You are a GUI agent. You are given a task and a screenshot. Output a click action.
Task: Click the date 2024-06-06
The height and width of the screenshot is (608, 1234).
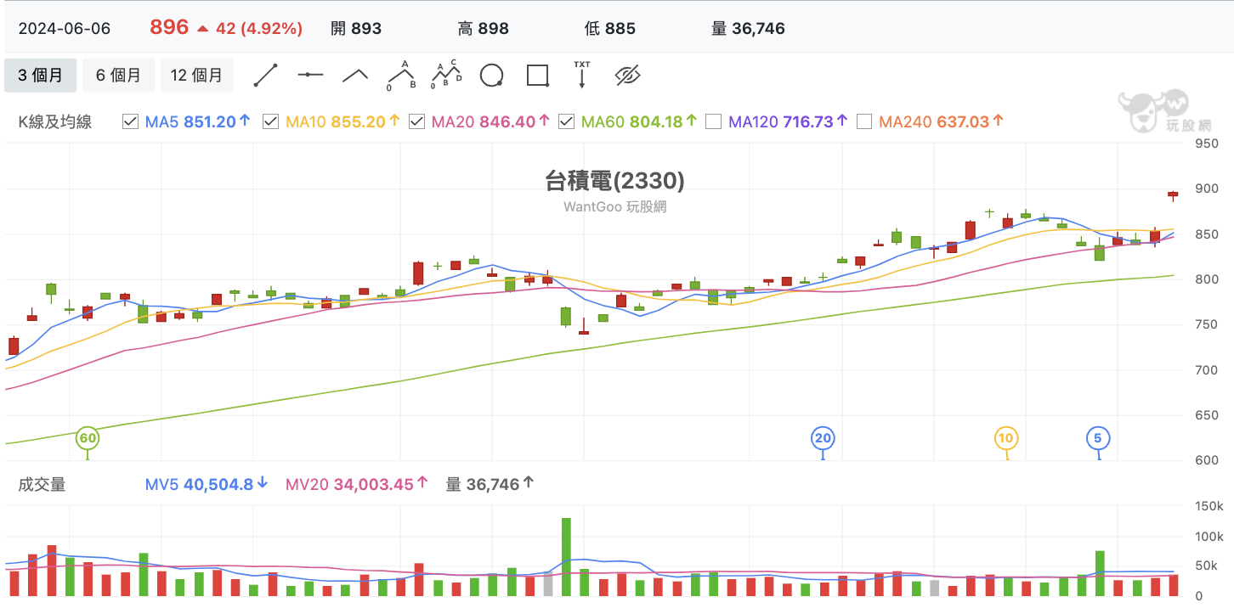tap(65, 28)
